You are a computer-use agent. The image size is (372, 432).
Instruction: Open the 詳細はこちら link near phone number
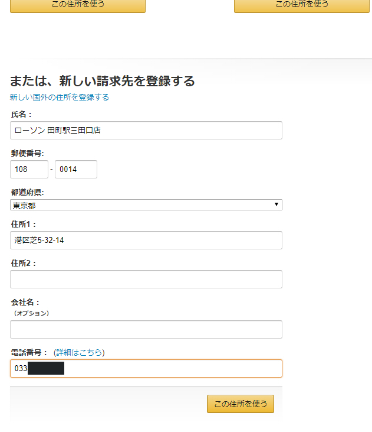click(79, 352)
